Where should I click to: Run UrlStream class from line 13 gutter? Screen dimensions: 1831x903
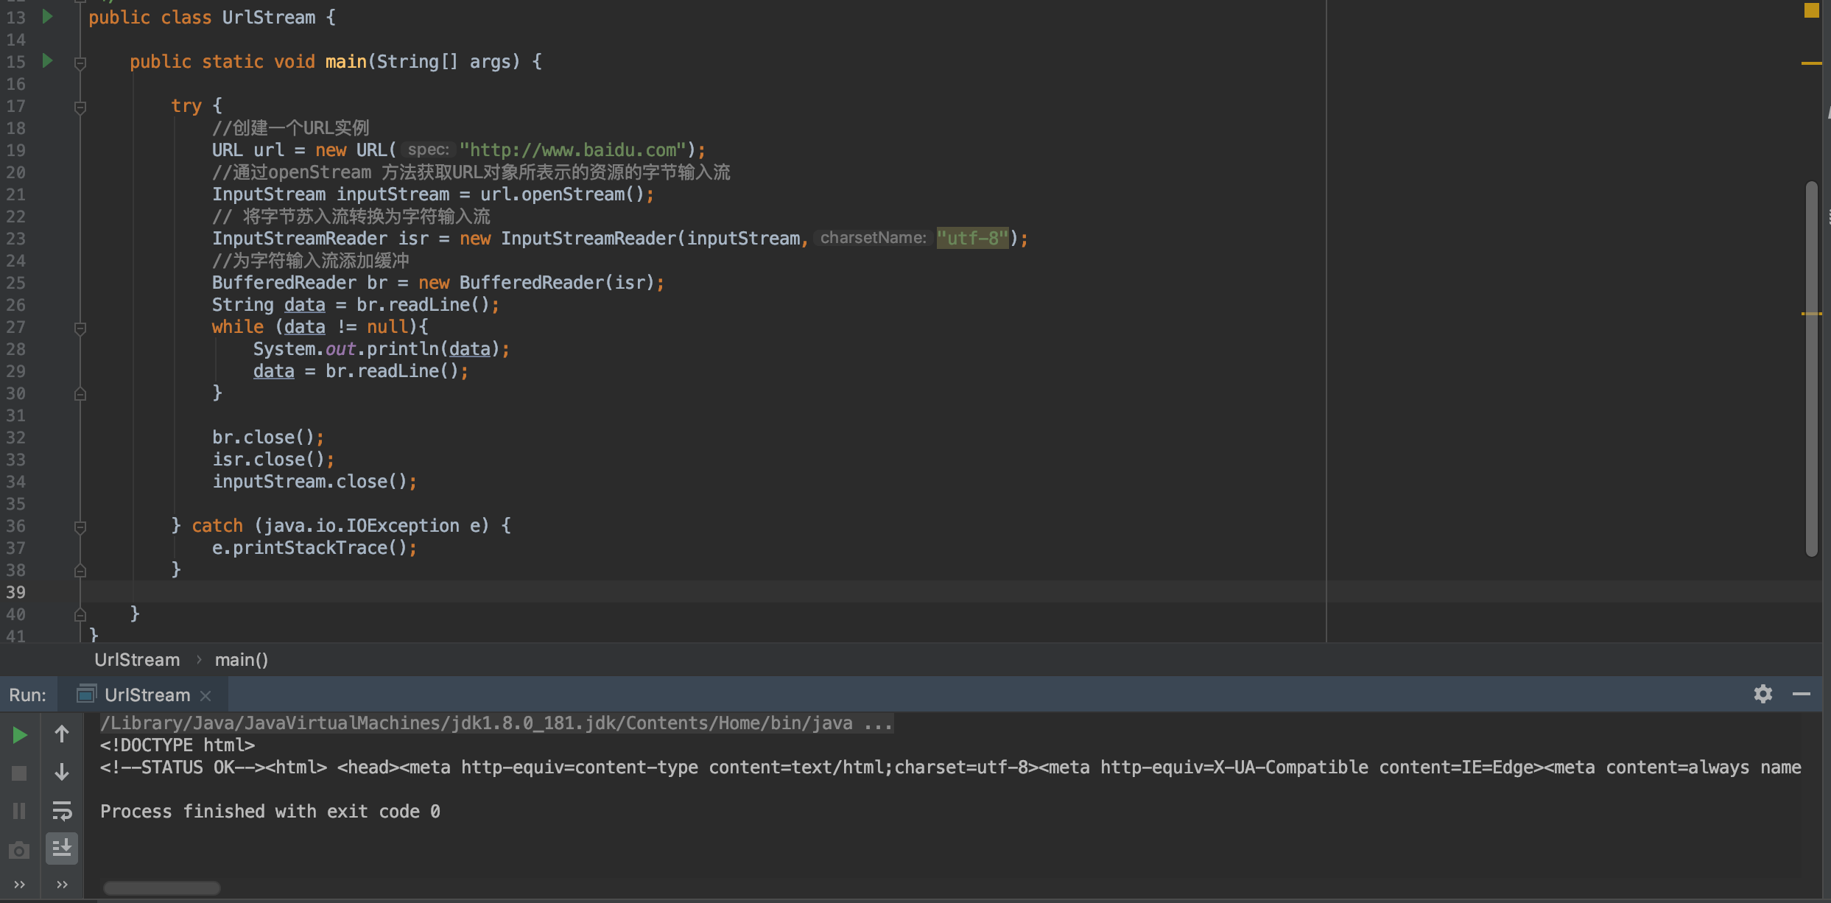pyautogui.click(x=48, y=17)
